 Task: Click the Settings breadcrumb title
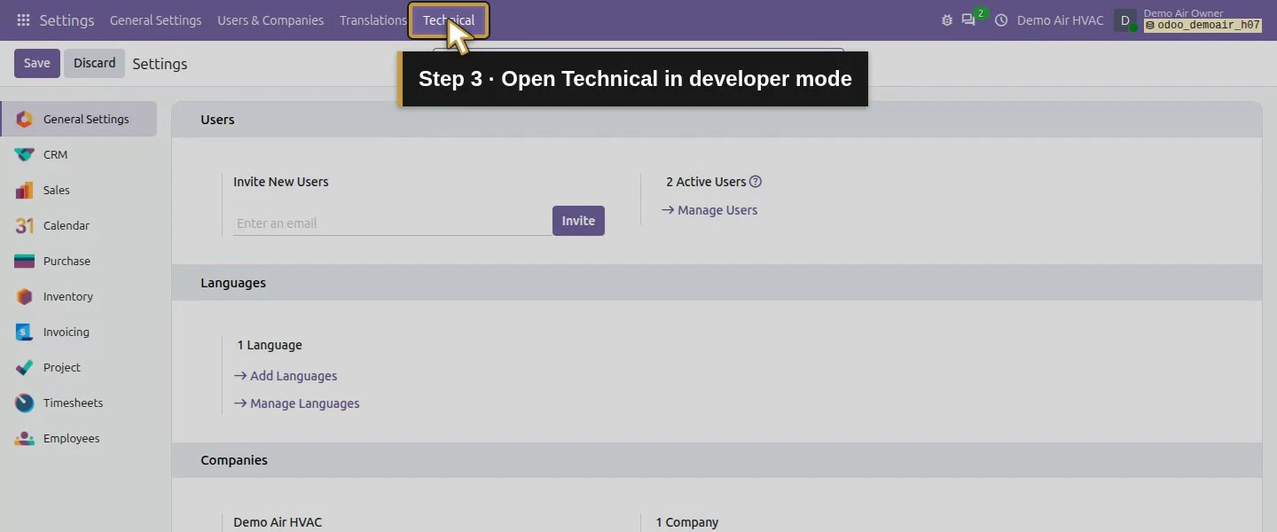click(x=160, y=64)
